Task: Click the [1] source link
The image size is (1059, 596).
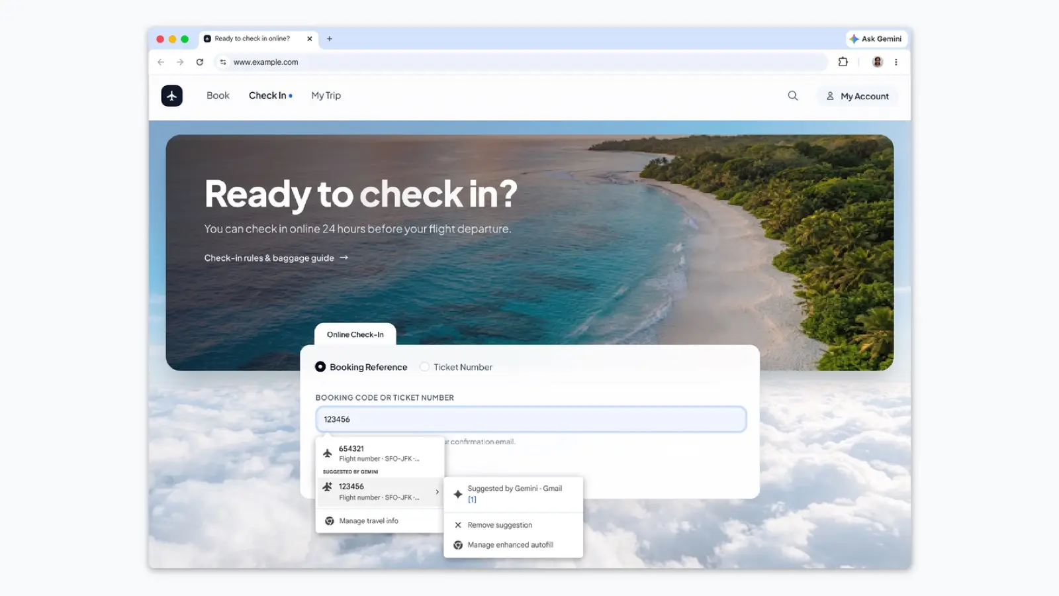Action: (x=472, y=500)
